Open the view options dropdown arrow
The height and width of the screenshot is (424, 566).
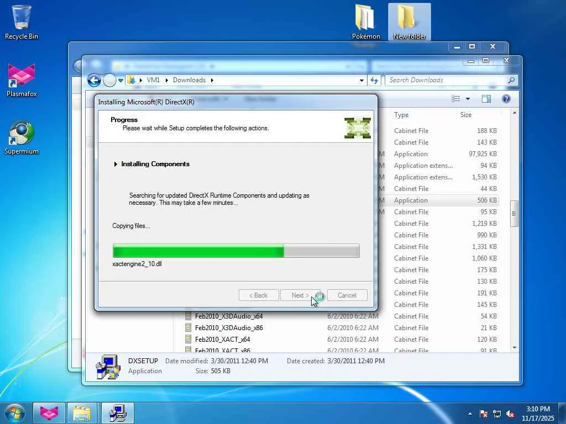pyautogui.click(x=468, y=99)
